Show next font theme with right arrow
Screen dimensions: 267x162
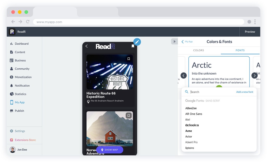[255, 75]
